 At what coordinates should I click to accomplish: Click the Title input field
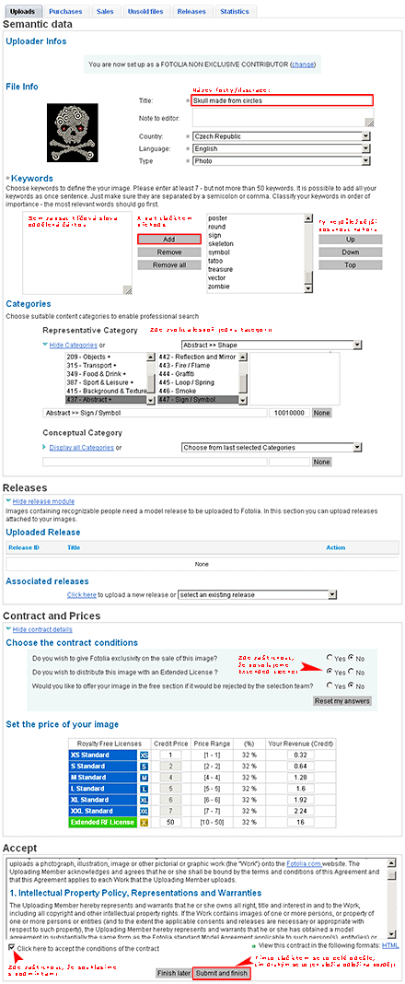pyautogui.click(x=282, y=100)
